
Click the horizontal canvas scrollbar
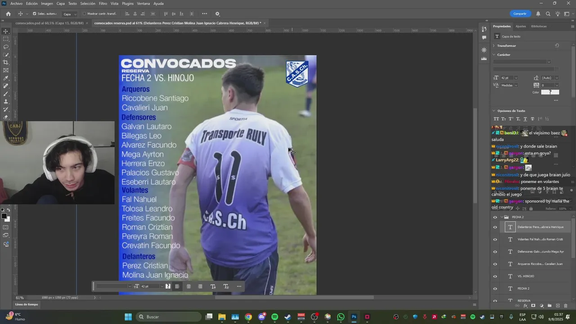pos(294,297)
